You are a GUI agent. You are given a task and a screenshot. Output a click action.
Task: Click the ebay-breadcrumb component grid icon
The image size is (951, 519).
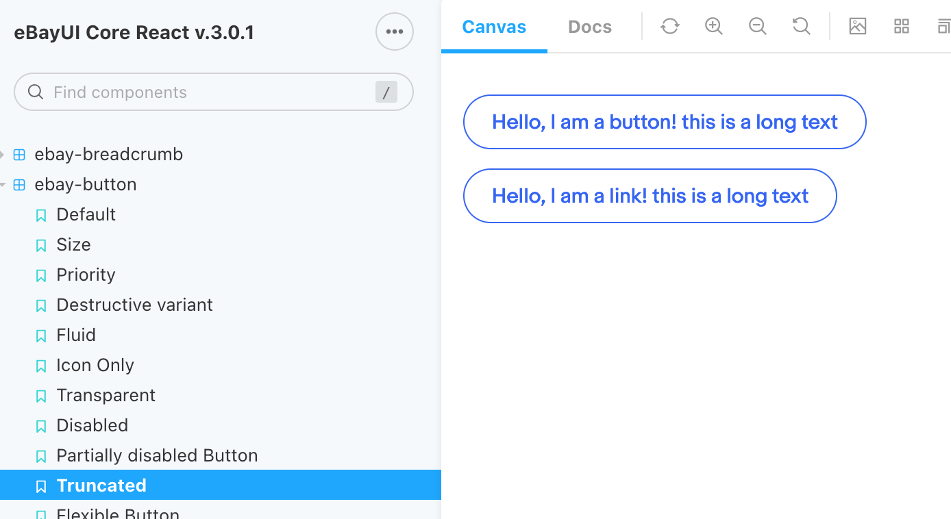tap(19, 155)
